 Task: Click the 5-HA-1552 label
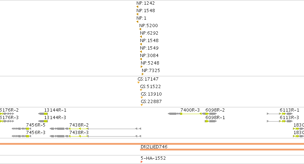point(153,158)
